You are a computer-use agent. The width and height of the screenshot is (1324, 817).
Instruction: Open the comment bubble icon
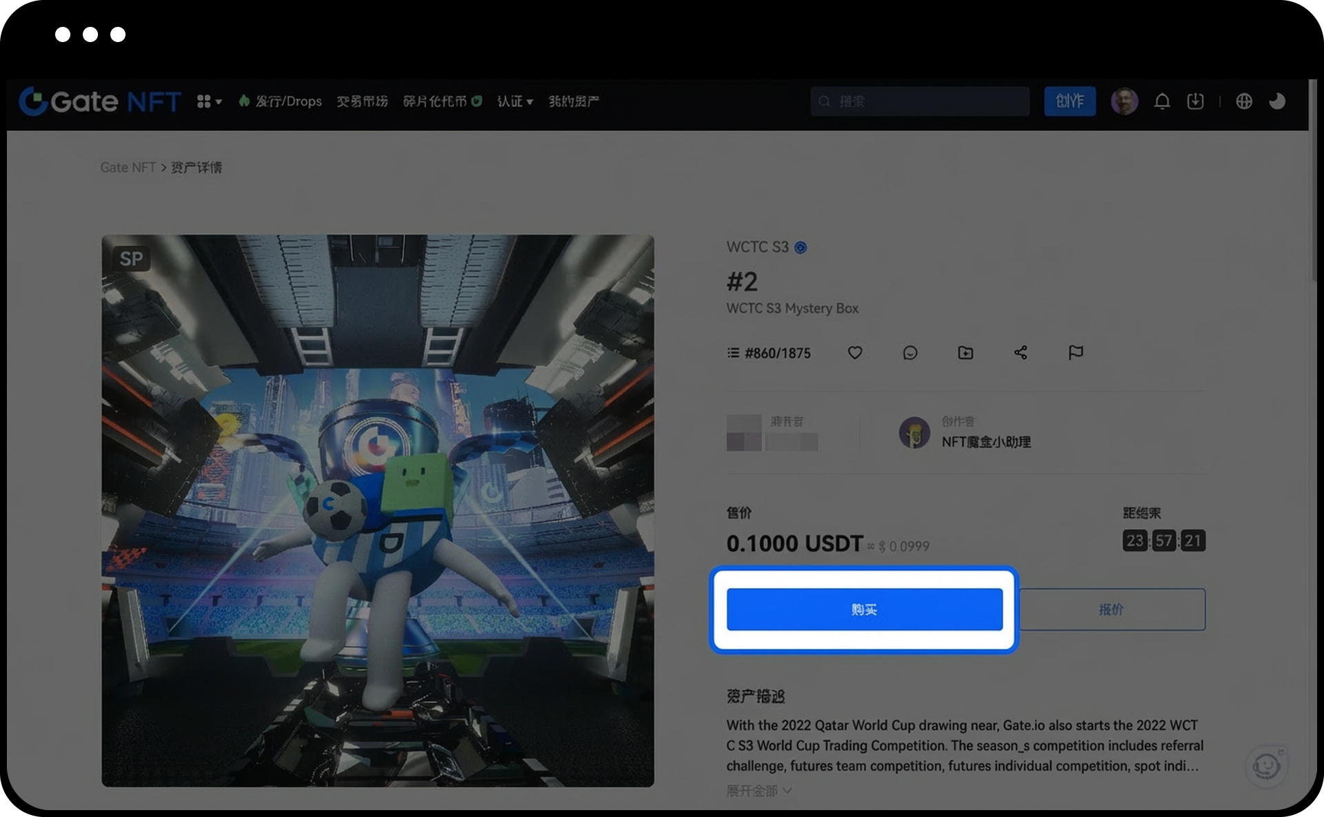point(910,353)
